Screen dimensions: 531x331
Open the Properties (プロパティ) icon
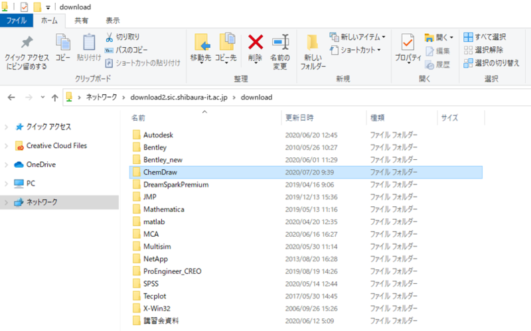pyautogui.click(x=408, y=42)
